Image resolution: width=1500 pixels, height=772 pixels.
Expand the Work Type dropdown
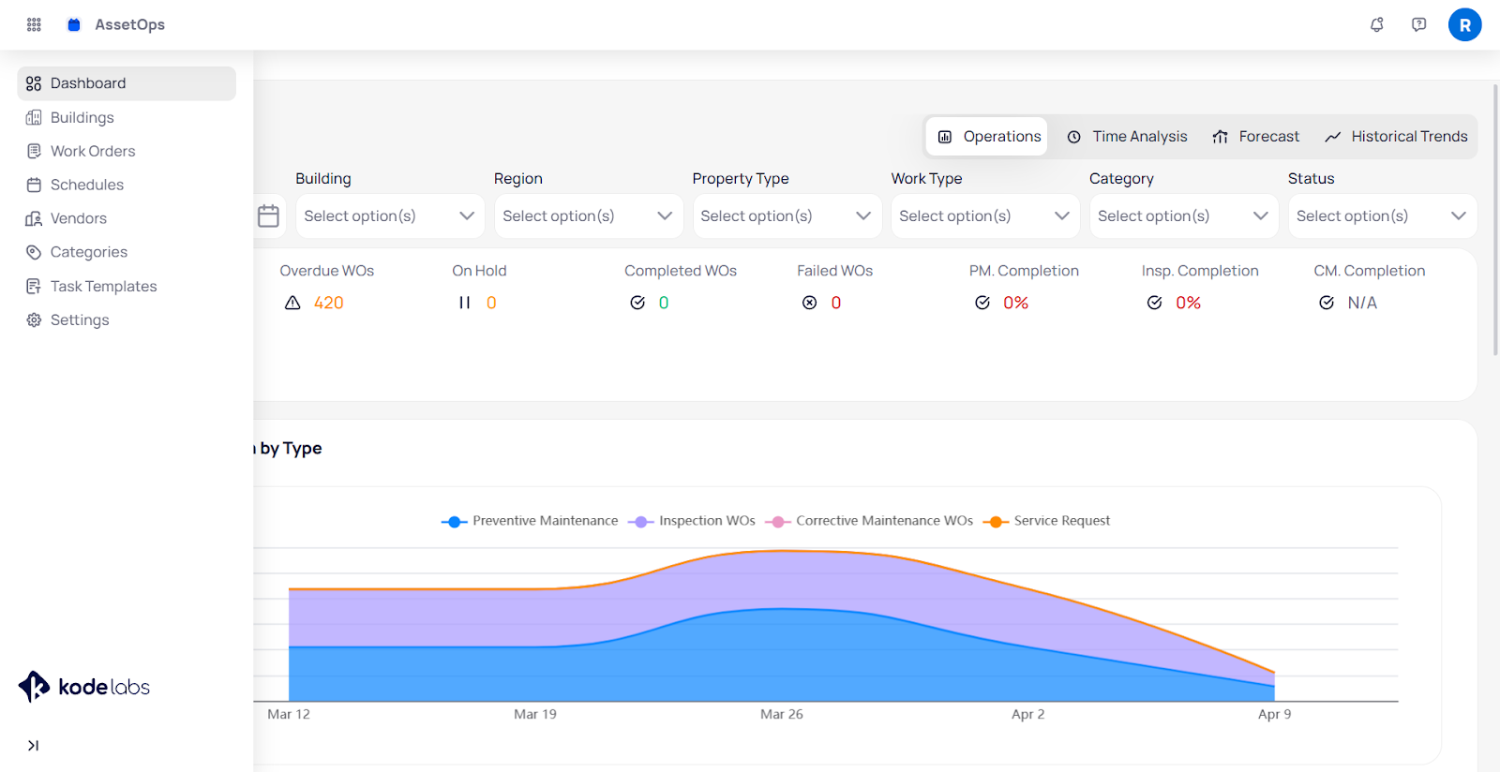tap(984, 215)
